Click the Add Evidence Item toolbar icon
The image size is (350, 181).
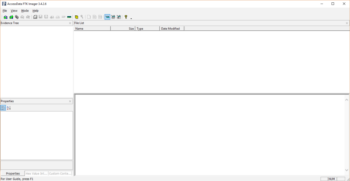[5, 17]
